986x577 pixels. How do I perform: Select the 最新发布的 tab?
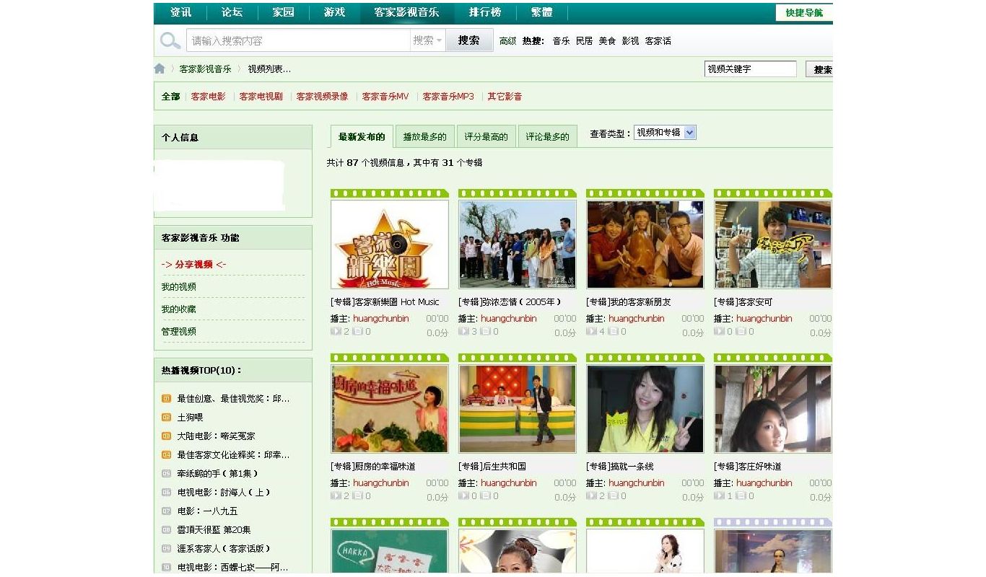point(362,136)
